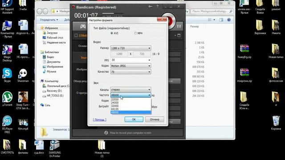Image resolution: width=285 pixels, height=160 pixels.
Task: Select the СМОТРЕТЬ desktop folder
Action: (x=7, y=147)
